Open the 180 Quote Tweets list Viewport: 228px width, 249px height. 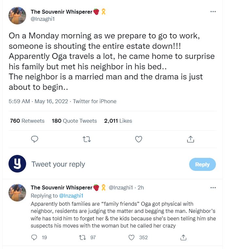[74, 121]
